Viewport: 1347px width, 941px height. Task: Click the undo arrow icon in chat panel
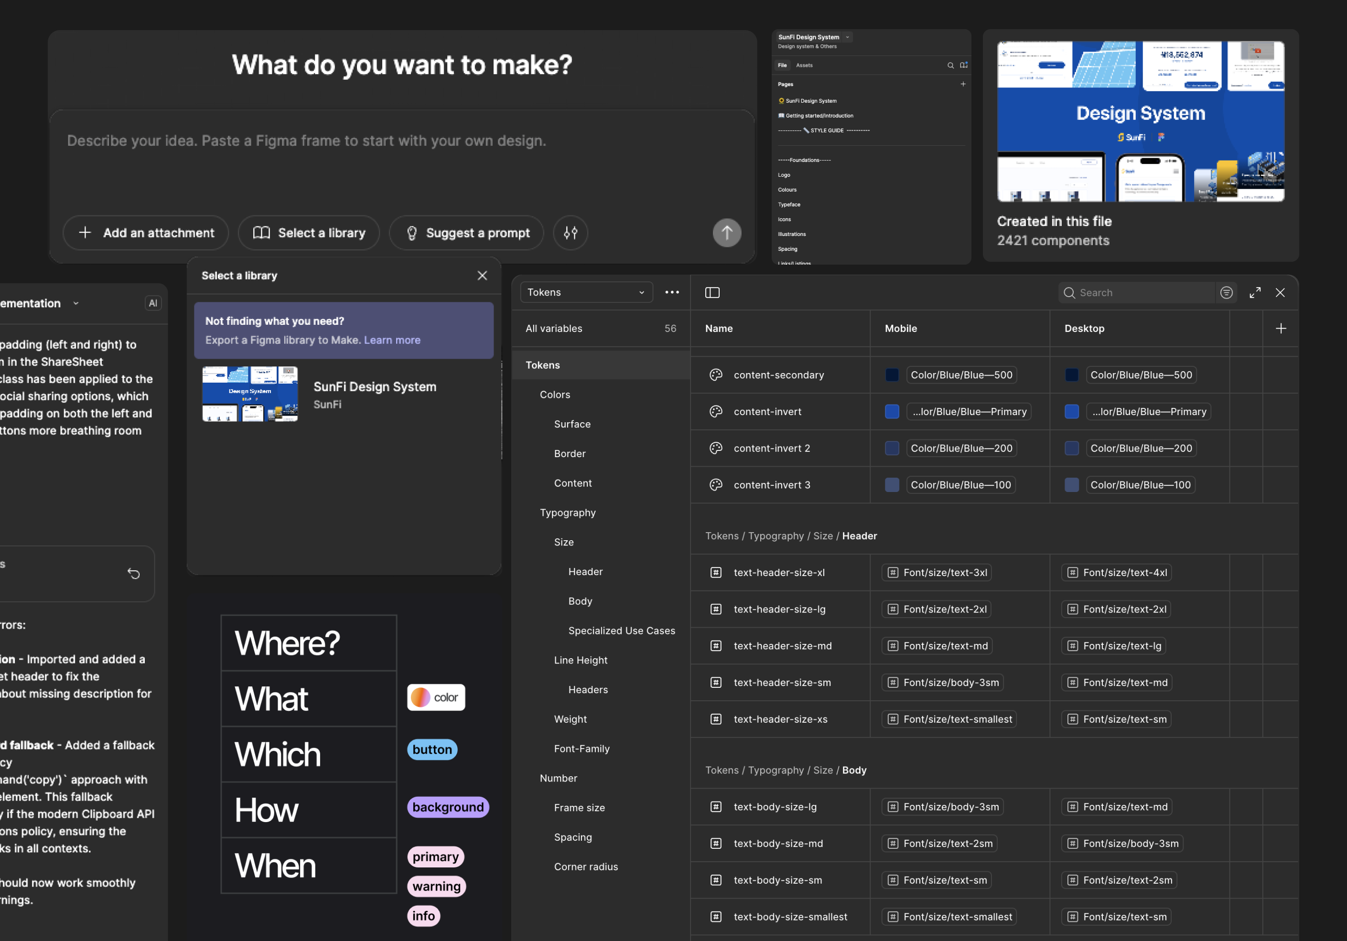[134, 573]
